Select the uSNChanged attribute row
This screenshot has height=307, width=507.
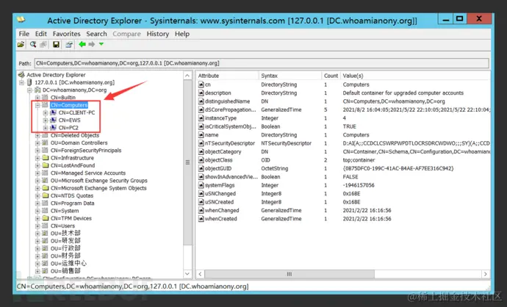343,194
